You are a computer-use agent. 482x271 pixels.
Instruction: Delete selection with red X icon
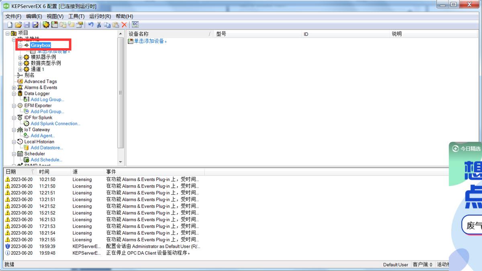pyautogui.click(x=123, y=24)
